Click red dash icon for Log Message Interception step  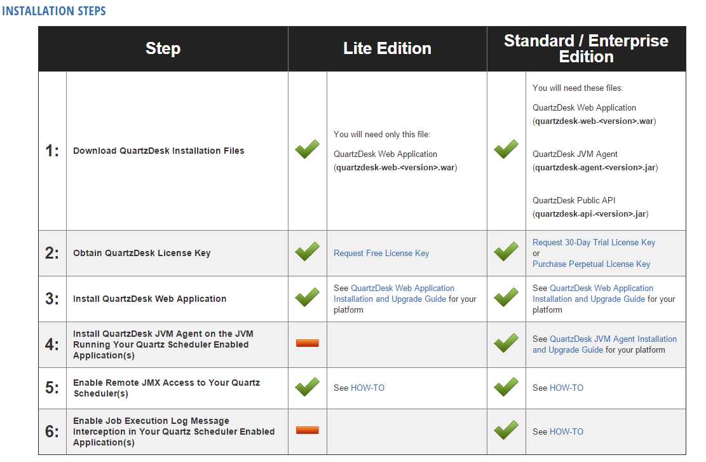(x=308, y=430)
